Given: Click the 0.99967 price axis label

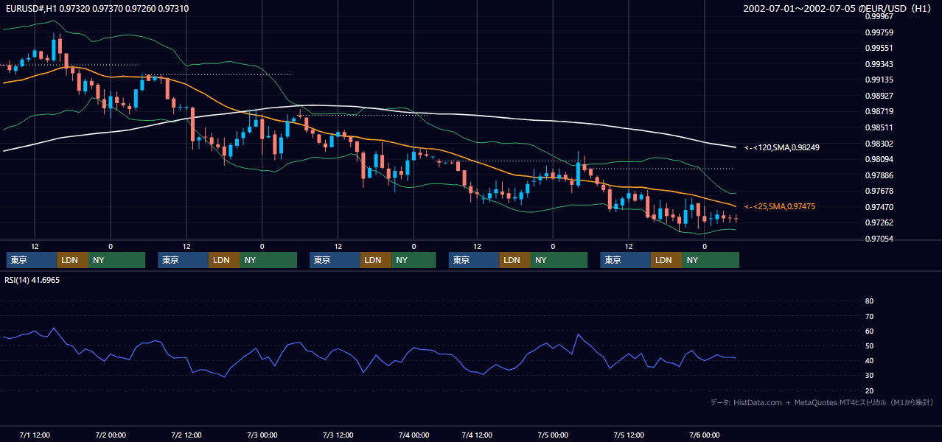Looking at the screenshot, I should tap(879, 16).
